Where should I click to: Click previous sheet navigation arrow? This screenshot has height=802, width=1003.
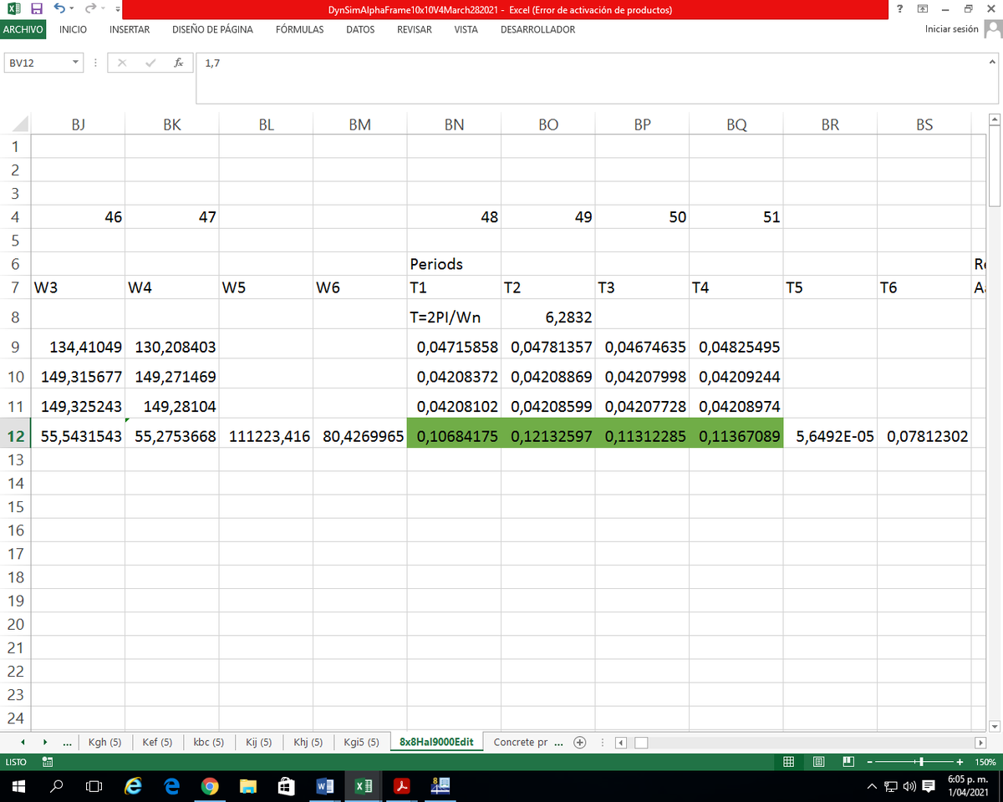pyautogui.click(x=23, y=742)
